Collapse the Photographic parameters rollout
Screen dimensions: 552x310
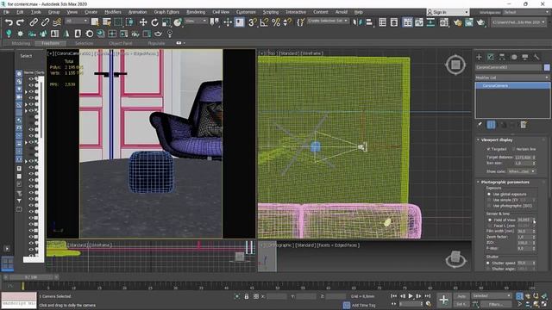[x=505, y=182]
